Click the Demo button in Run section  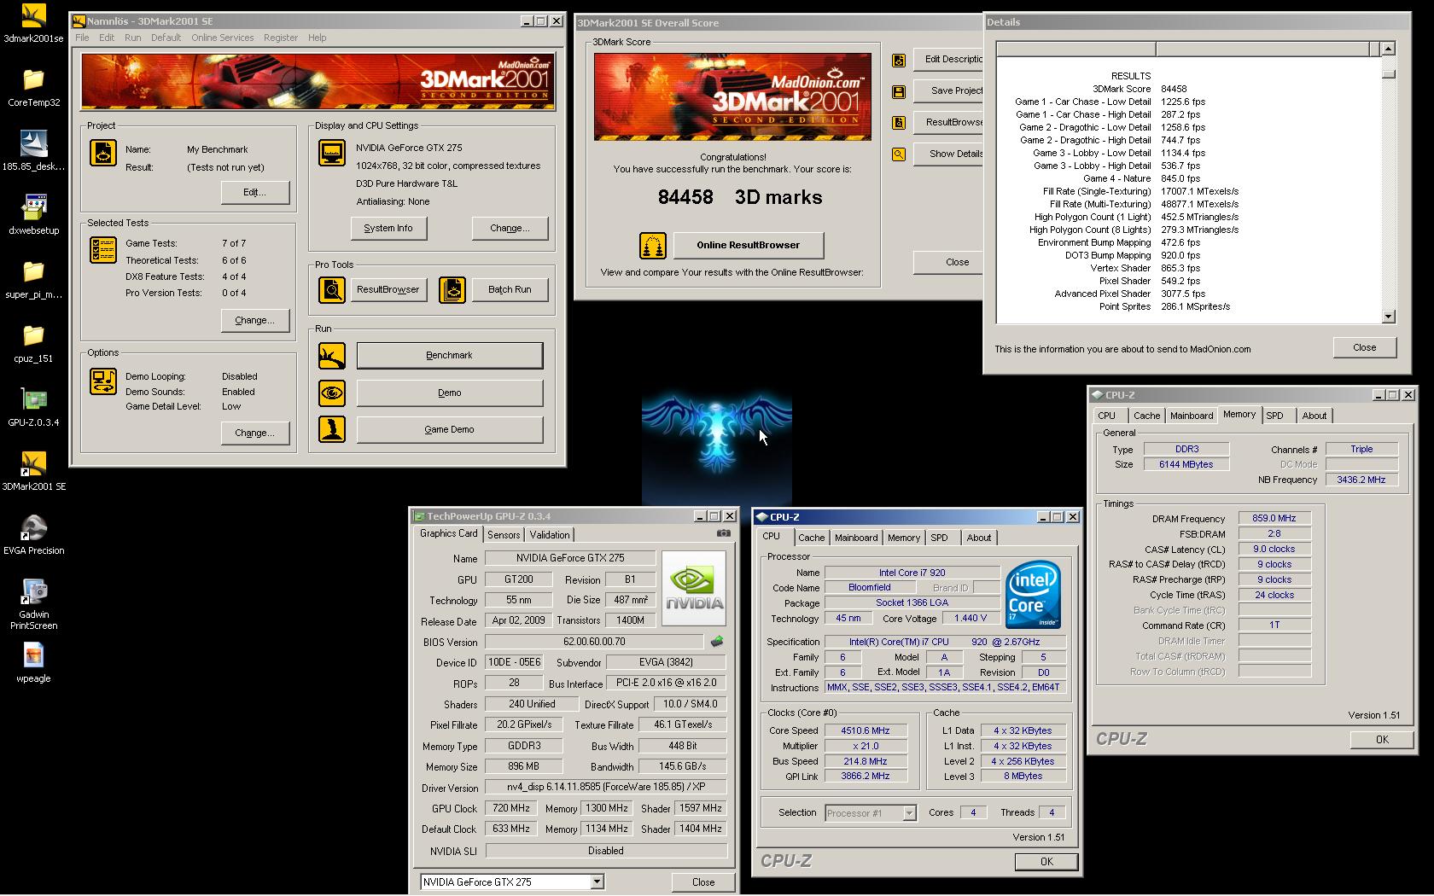pyautogui.click(x=449, y=393)
